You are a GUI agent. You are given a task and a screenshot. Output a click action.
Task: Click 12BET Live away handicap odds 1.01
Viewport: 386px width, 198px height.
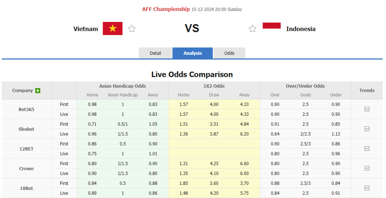point(153,153)
